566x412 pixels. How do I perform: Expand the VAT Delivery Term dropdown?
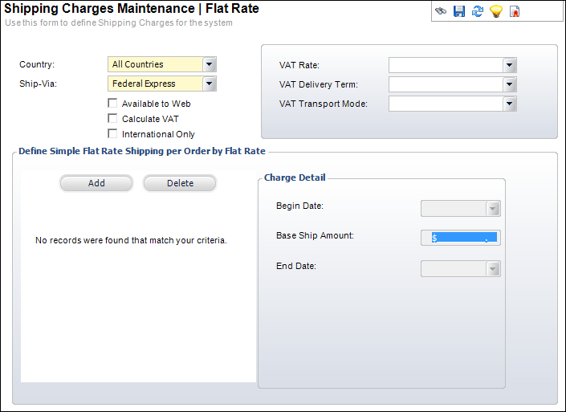point(509,84)
